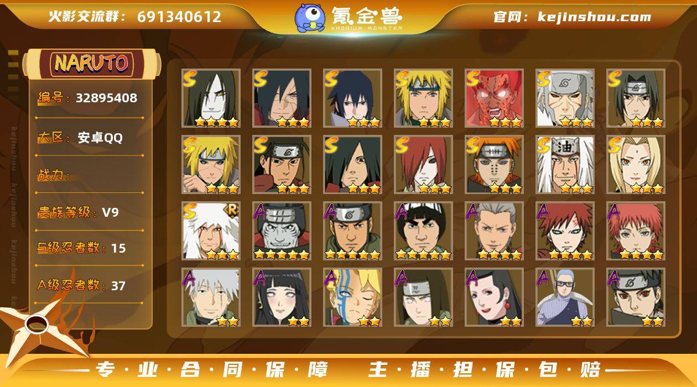Choose the Jiraiya portrait with 油 headband
Screen dimensions: 697x387
pyautogui.click(x=565, y=165)
